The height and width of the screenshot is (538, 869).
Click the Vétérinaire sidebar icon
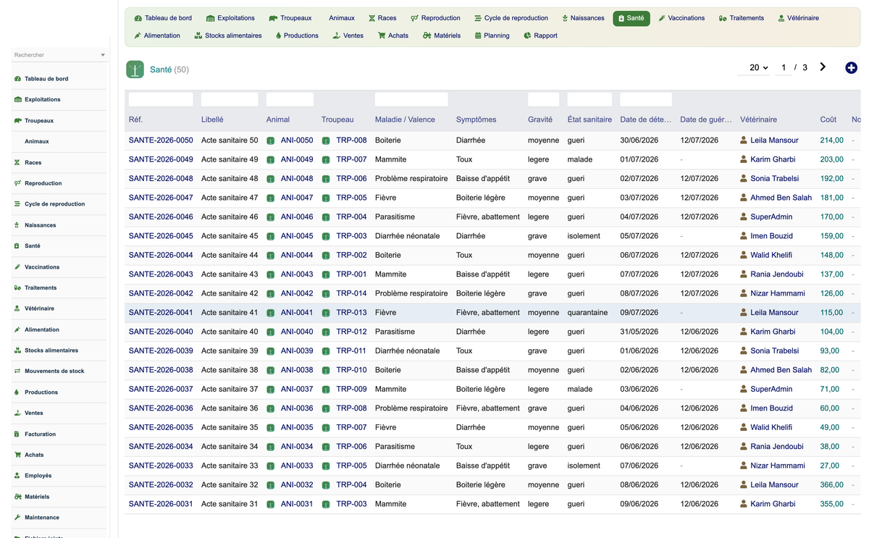[x=17, y=308]
